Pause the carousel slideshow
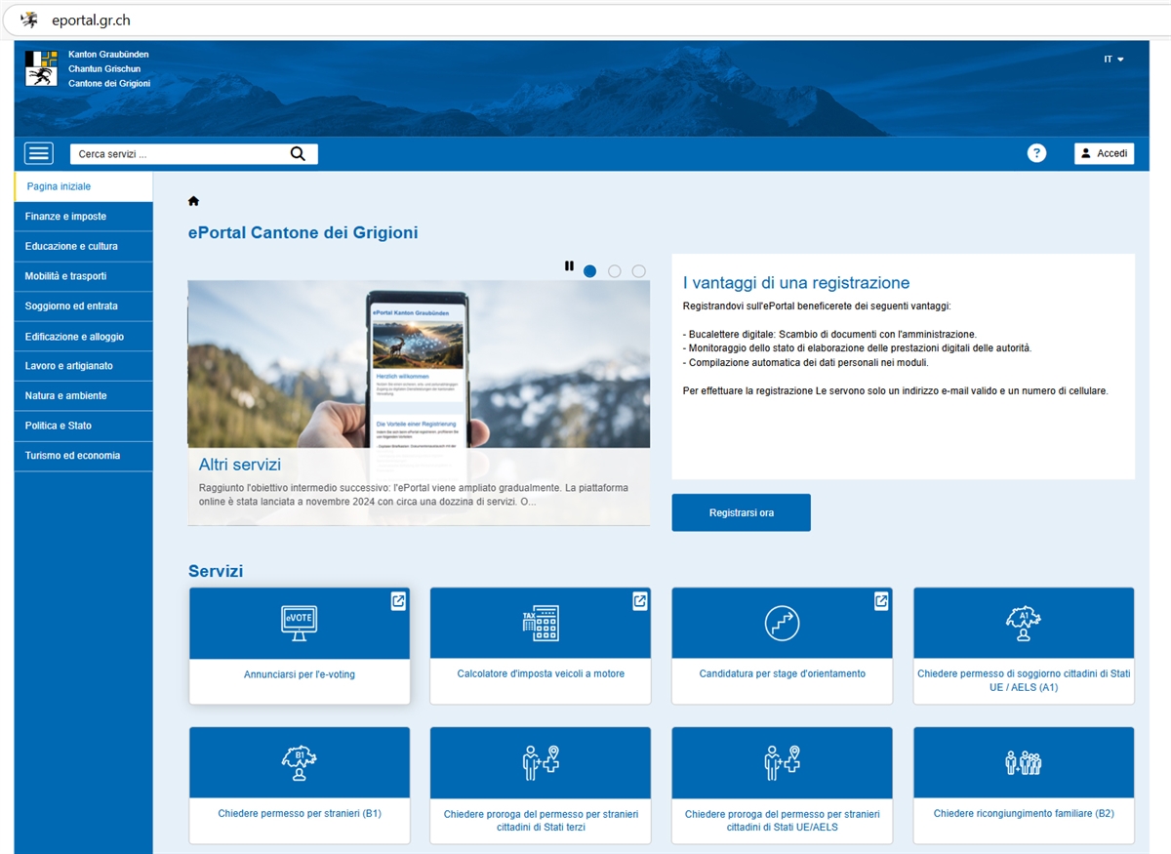The height and width of the screenshot is (854, 1171). 569,265
